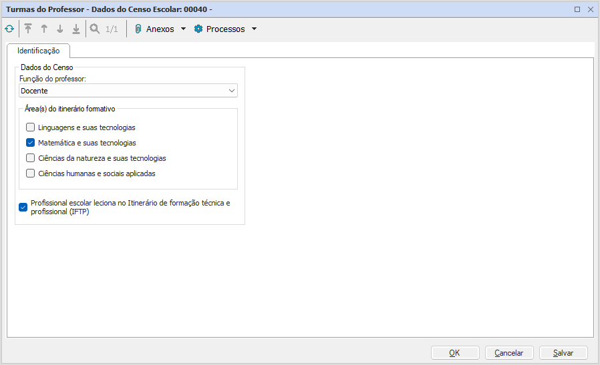The width and height of the screenshot is (600, 365).
Task: Go to previous record up arrow
Action: click(x=44, y=29)
